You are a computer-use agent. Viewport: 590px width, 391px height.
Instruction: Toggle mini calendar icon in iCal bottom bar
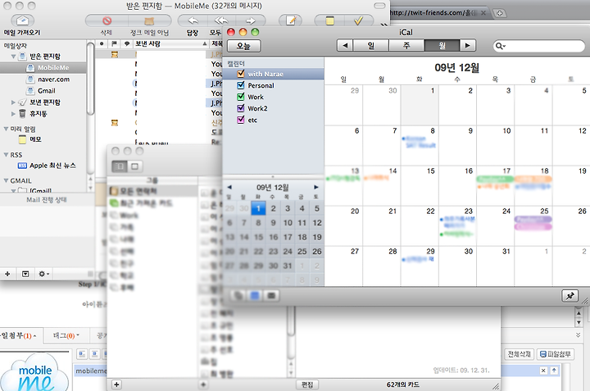coord(255,296)
